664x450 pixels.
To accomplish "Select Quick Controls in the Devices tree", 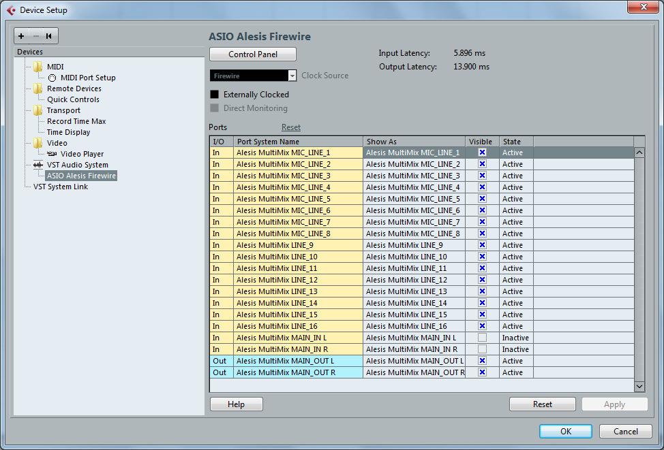I will point(73,99).
